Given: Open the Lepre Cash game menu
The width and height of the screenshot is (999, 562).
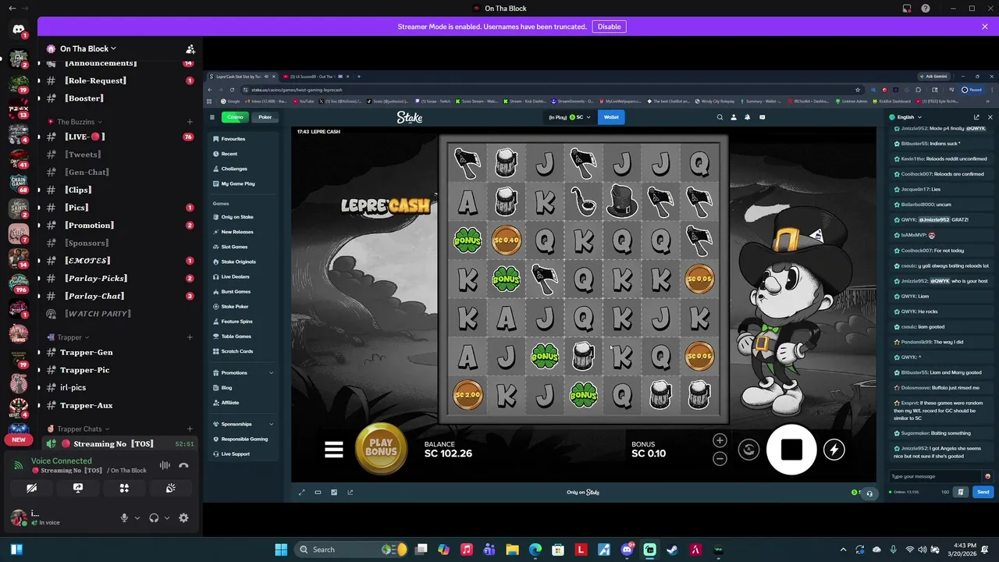Looking at the screenshot, I should click(334, 449).
